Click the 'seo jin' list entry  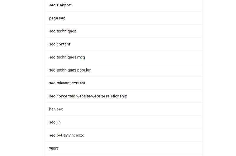click(x=124, y=122)
